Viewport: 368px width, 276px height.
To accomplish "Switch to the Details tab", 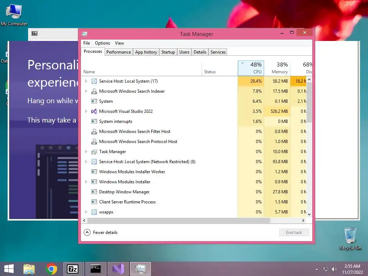I will click(x=200, y=52).
